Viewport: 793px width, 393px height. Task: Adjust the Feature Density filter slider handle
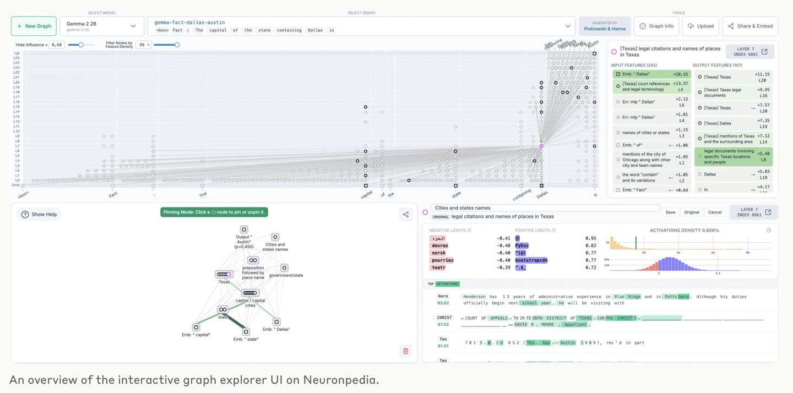coord(177,45)
